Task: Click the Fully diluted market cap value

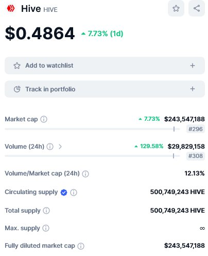Action: pyautogui.click(x=184, y=246)
